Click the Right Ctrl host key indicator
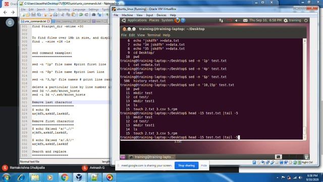323x182 pixels. (307, 163)
